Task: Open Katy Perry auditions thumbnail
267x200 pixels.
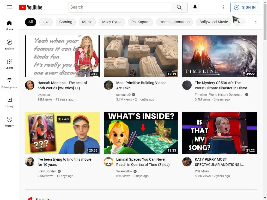Action: coord(220,133)
